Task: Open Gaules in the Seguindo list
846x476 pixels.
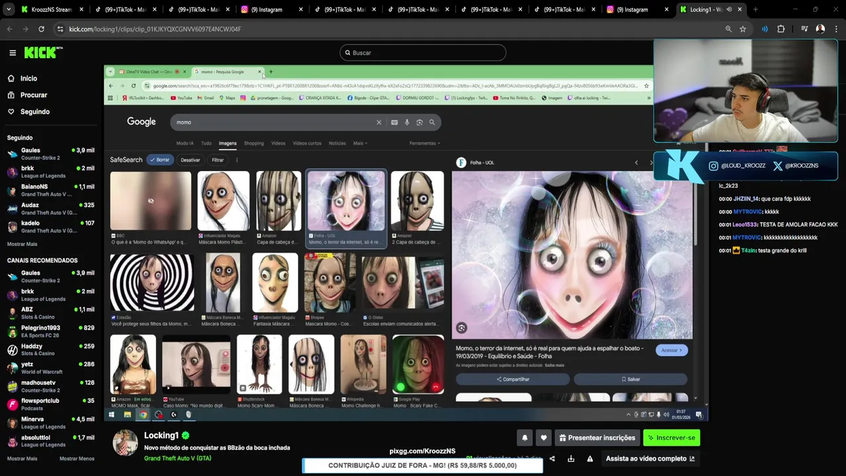Action: (x=51, y=154)
